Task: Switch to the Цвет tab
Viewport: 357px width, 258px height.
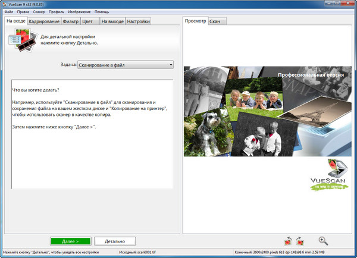Action: 87,22
